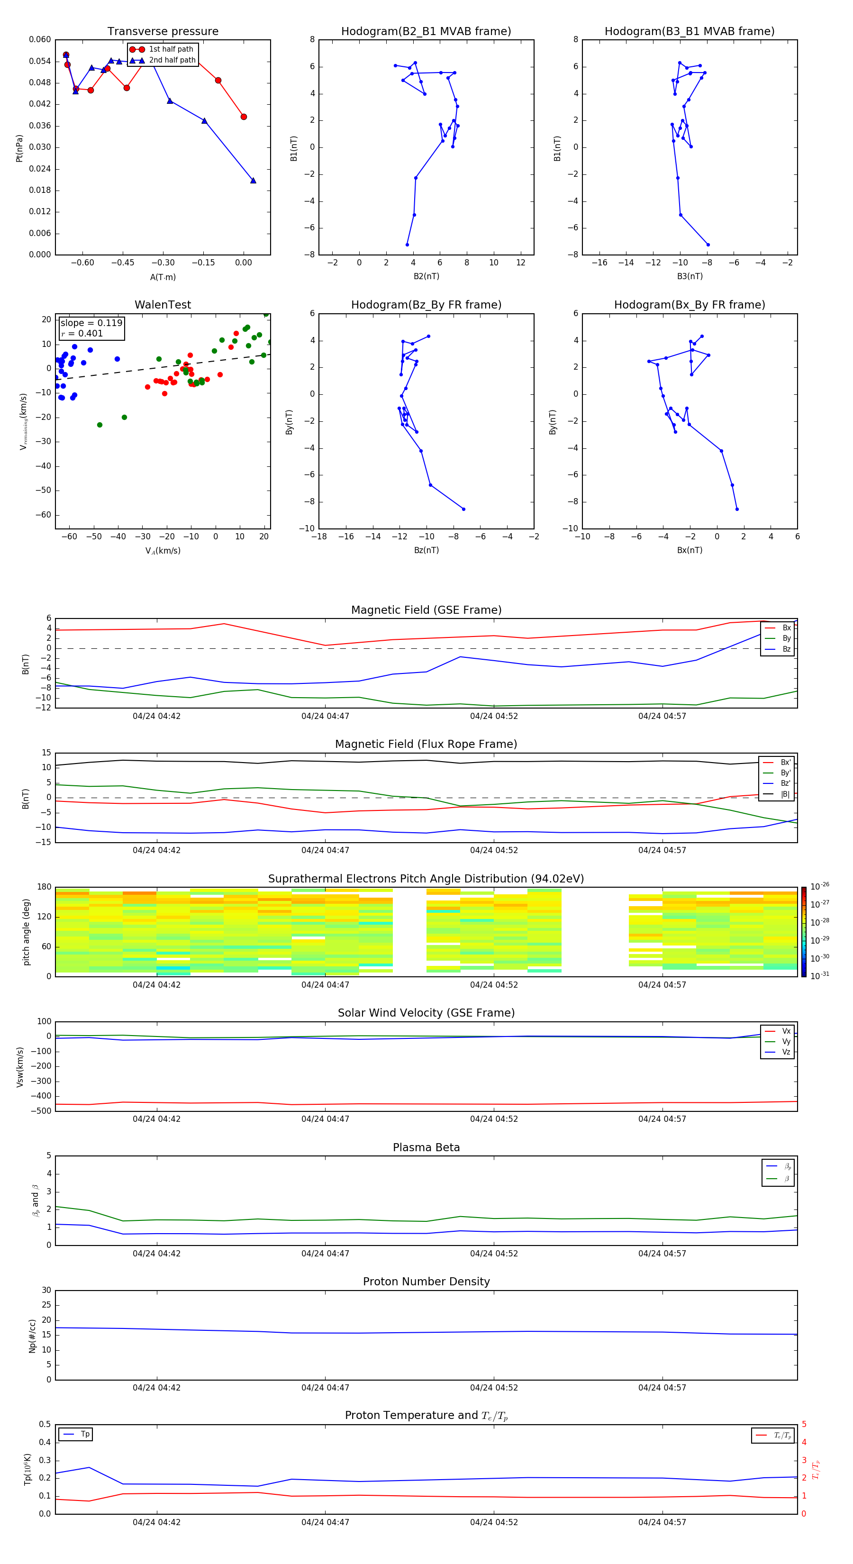
Task: Click the Bx legend entry in GSE panel
Action: pyautogui.click(x=778, y=628)
